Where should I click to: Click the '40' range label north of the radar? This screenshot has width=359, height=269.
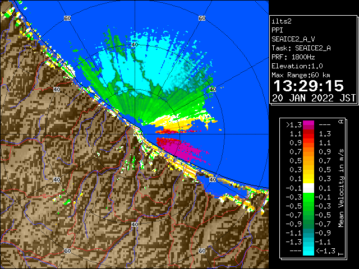pyautogui.click(x=135, y=45)
